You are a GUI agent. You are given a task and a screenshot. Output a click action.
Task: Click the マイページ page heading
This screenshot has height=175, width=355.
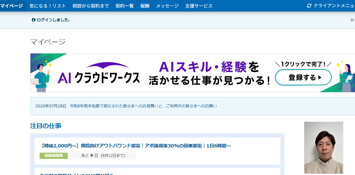coord(48,42)
